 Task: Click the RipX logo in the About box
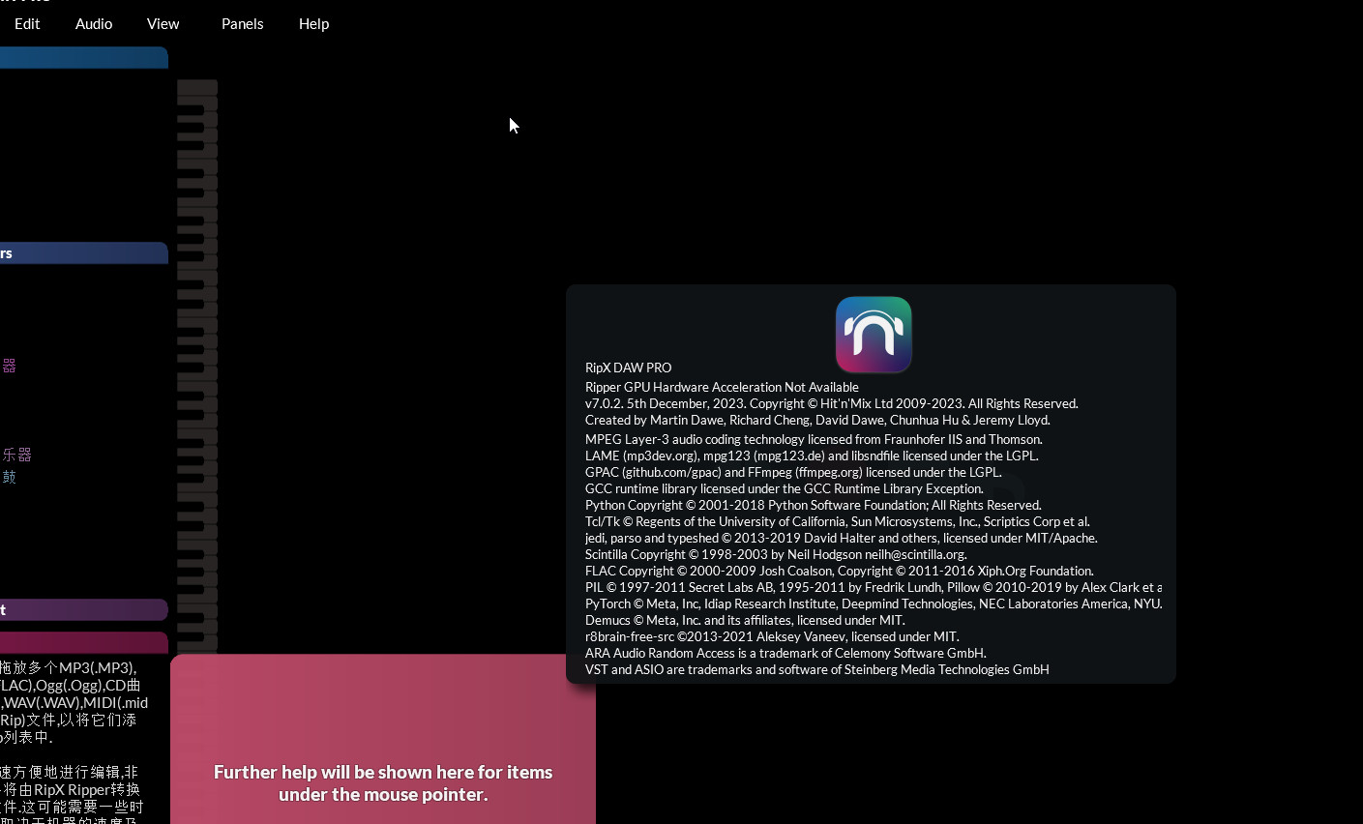click(x=874, y=335)
